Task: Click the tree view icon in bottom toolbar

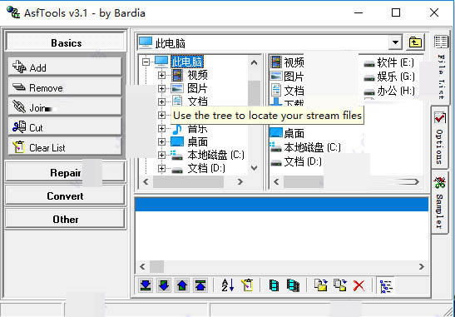Action: click(386, 286)
